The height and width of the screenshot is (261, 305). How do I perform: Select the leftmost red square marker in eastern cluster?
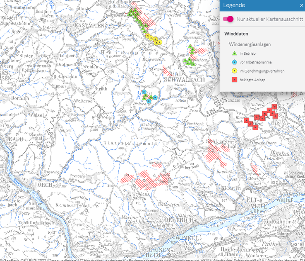247,120
